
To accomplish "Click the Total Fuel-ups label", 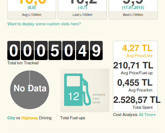I will click(x=73, y=118).
